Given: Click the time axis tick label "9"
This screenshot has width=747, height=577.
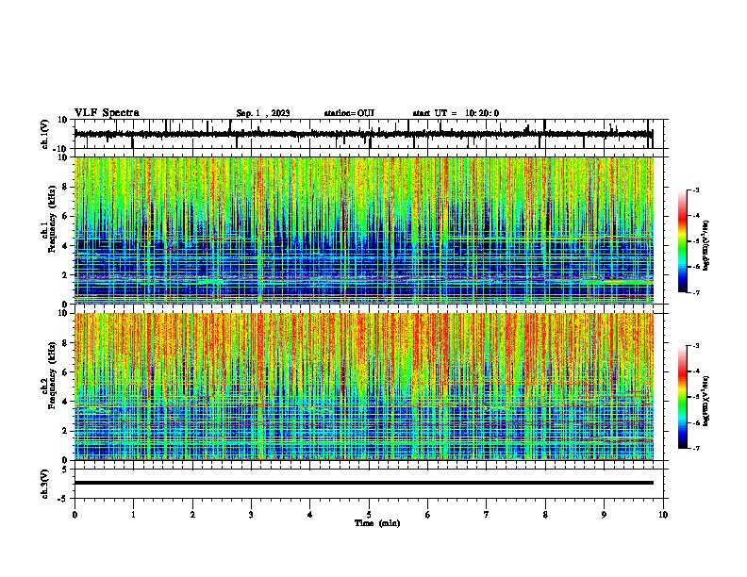Looking at the screenshot, I should (x=604, y=515).
